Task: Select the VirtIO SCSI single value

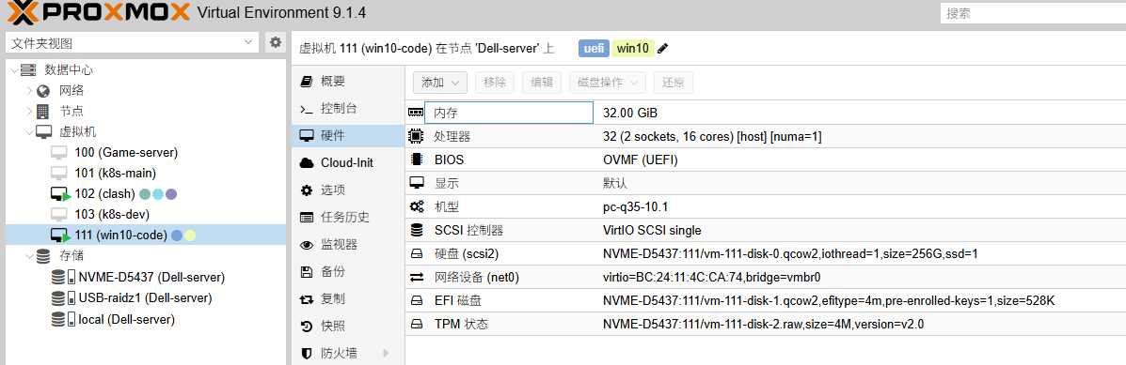Action: click(652, 231)
